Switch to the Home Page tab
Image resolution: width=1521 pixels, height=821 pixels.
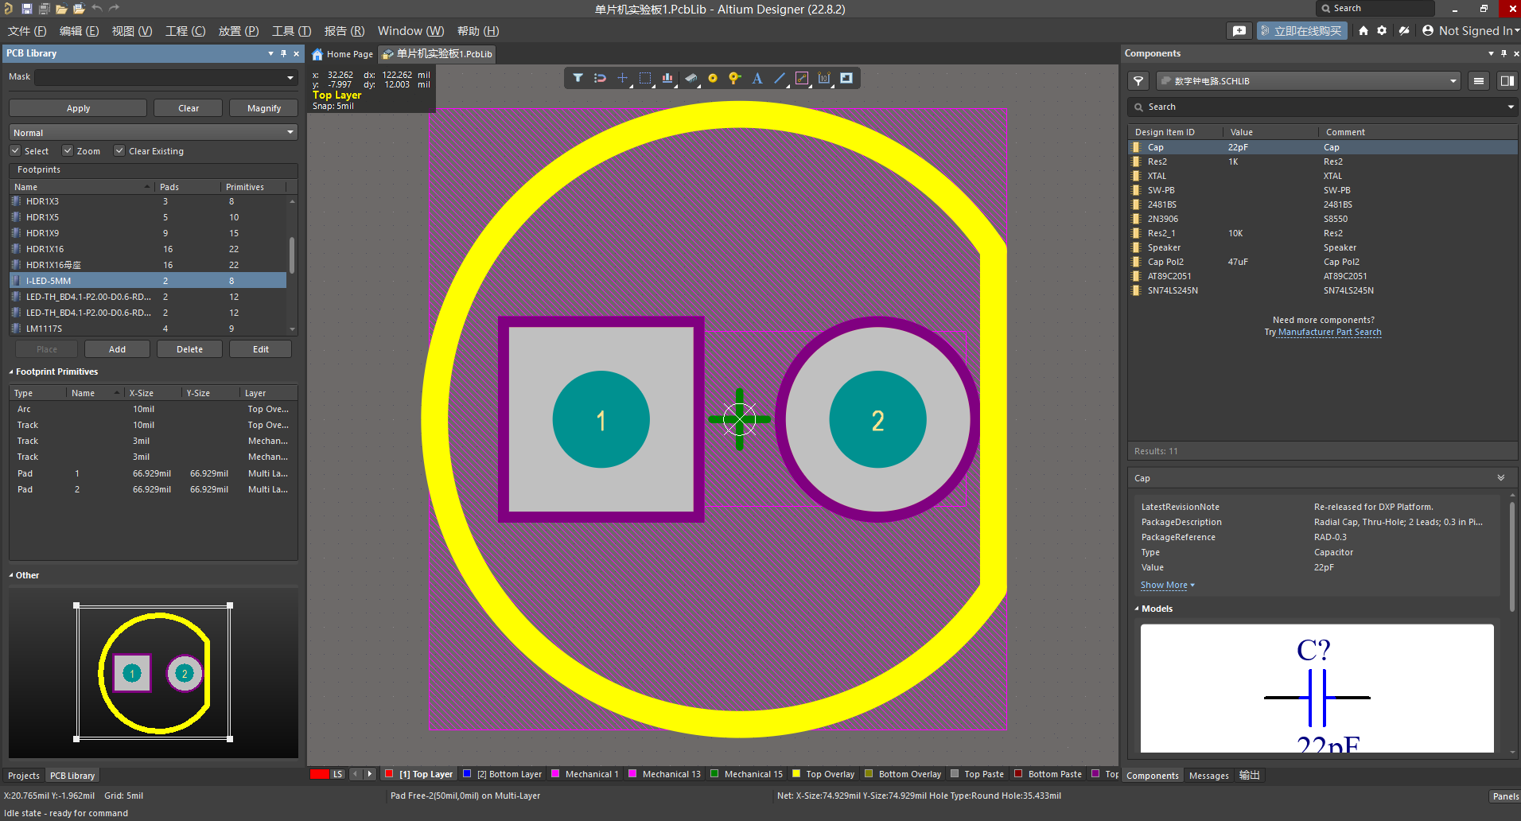point(342,54)
